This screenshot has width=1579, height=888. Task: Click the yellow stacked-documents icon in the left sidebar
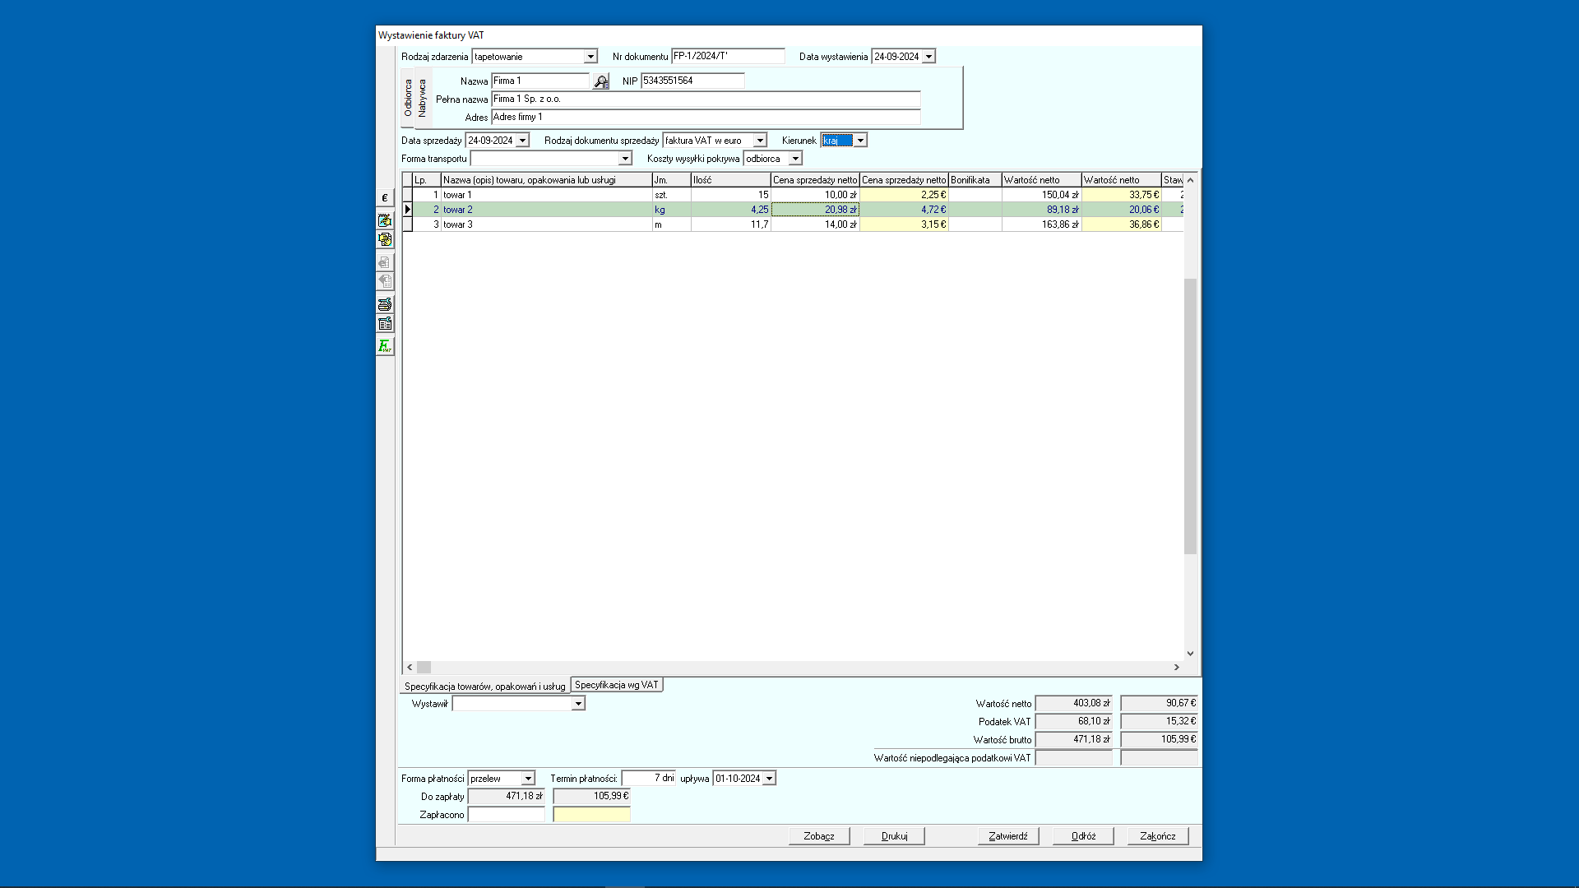tap(384, 239)
